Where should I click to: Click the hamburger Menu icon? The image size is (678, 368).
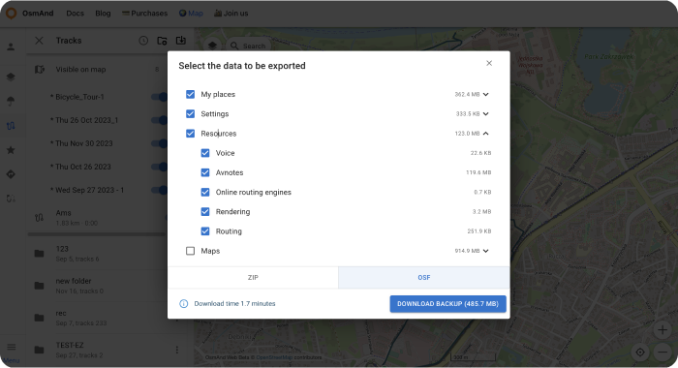[x=12, y=348]
